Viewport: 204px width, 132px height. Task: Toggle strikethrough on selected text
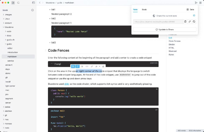tap(82, 66)
